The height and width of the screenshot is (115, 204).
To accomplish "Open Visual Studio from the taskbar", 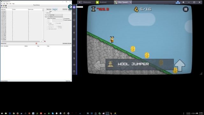I will 103,113.
